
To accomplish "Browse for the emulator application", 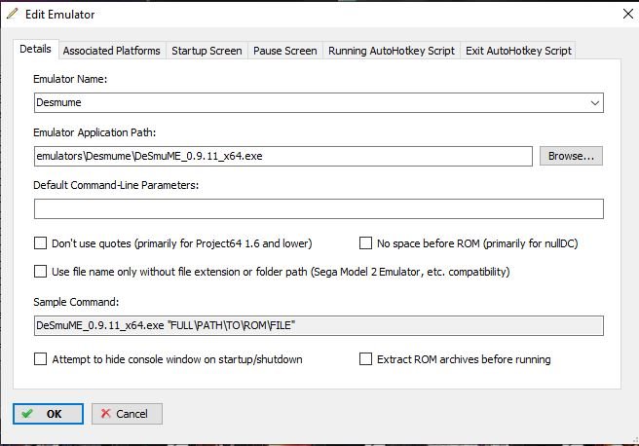I will (x=571, y=156).
